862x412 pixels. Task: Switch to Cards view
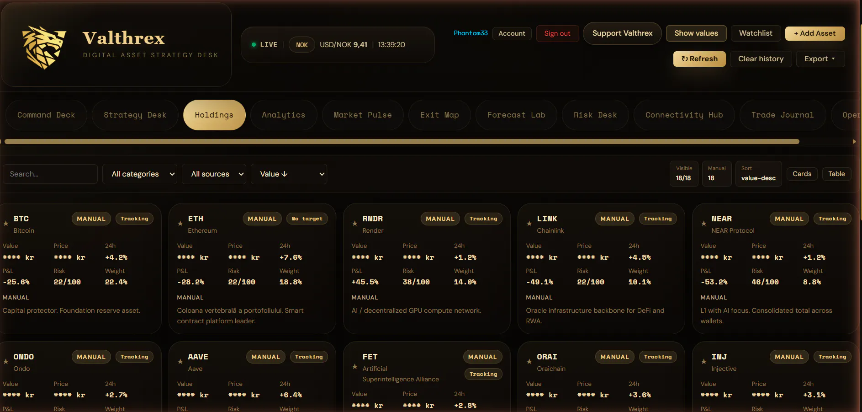pos(802,174)
